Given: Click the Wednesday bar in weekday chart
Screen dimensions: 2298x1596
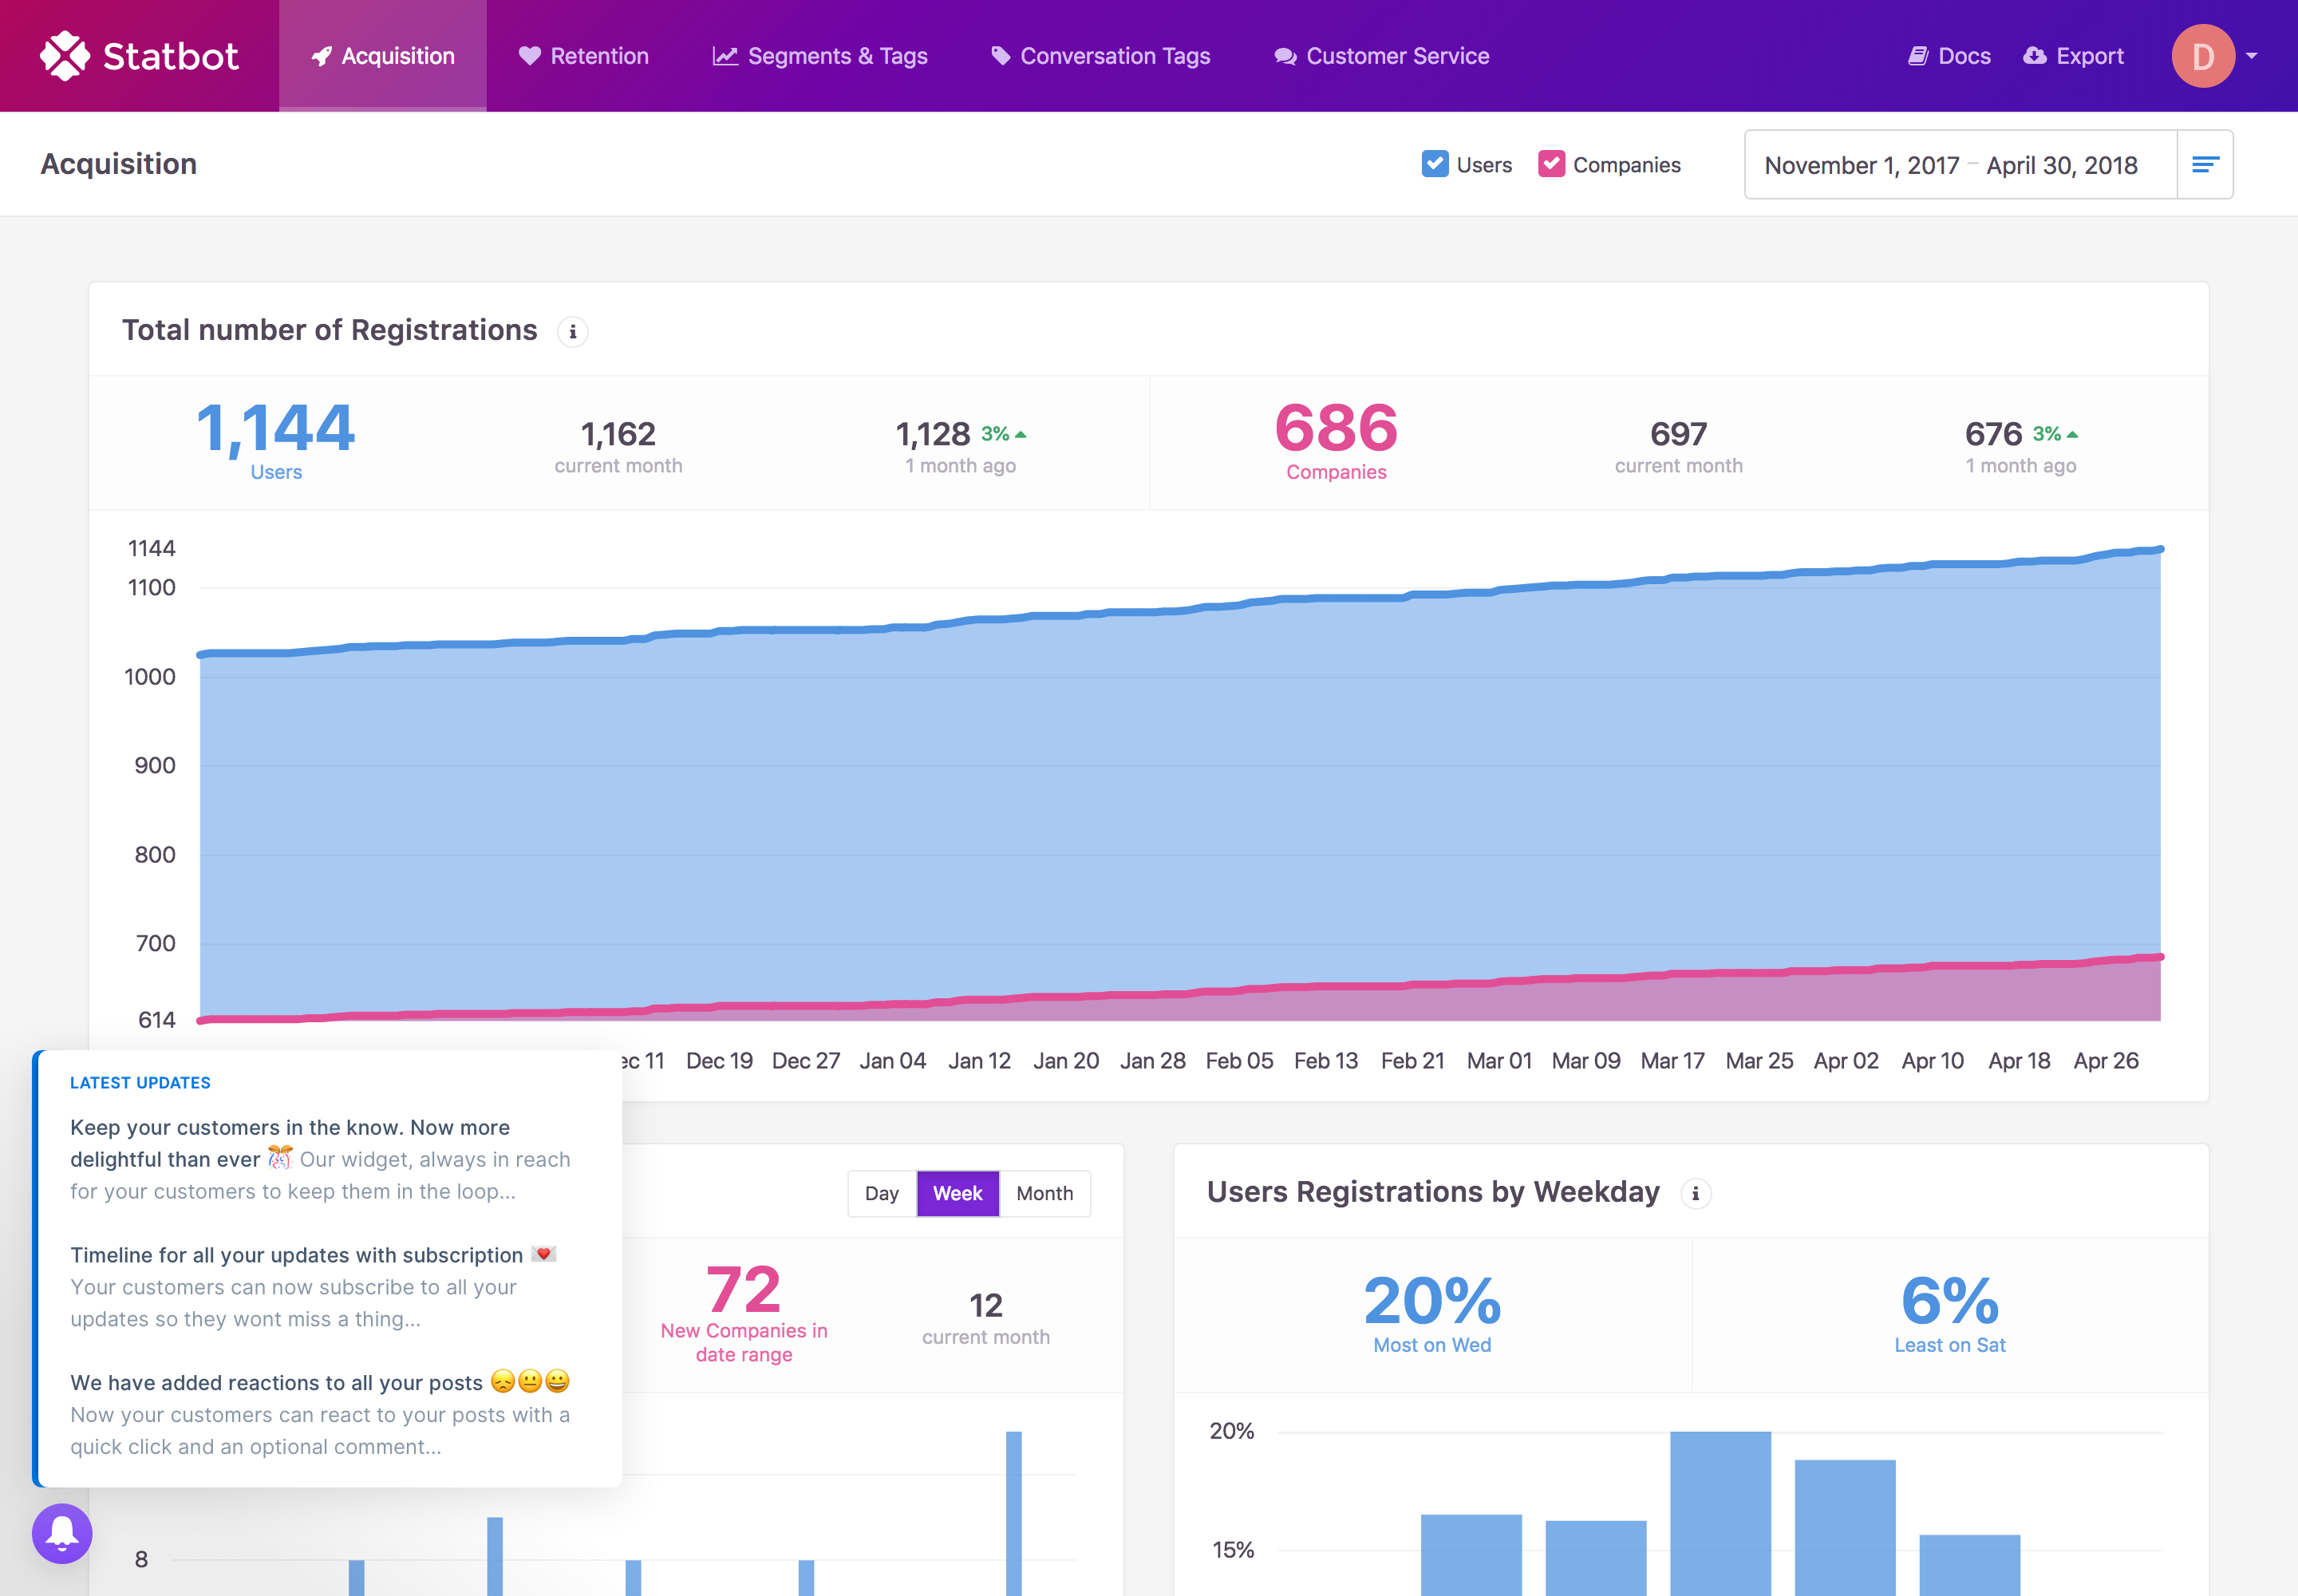Looking at the screenshot, I should pos(1720,1510).
